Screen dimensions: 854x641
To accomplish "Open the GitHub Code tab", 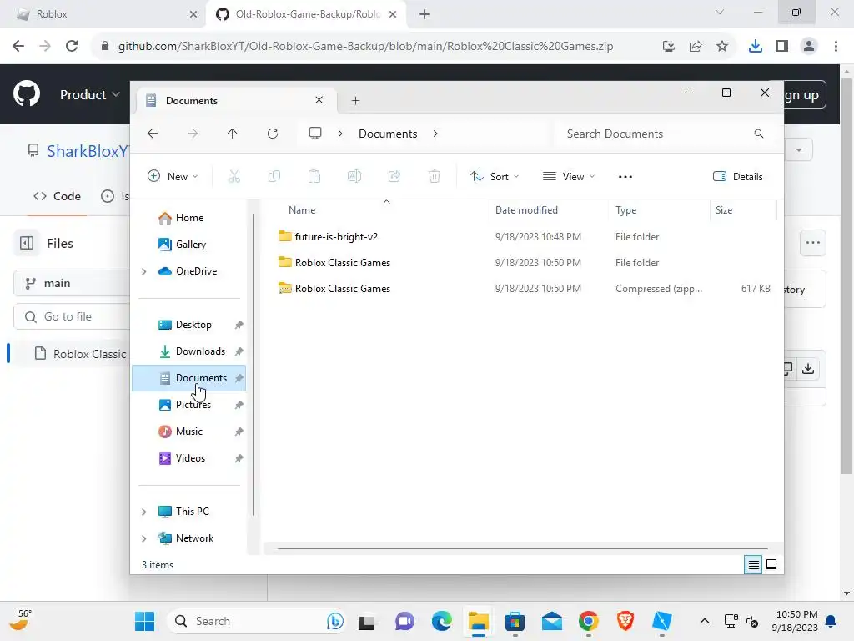I will coord(57,196).
